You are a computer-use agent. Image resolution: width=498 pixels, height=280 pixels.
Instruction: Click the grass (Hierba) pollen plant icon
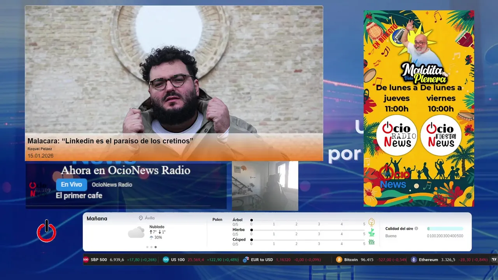(x=372, y=232)
